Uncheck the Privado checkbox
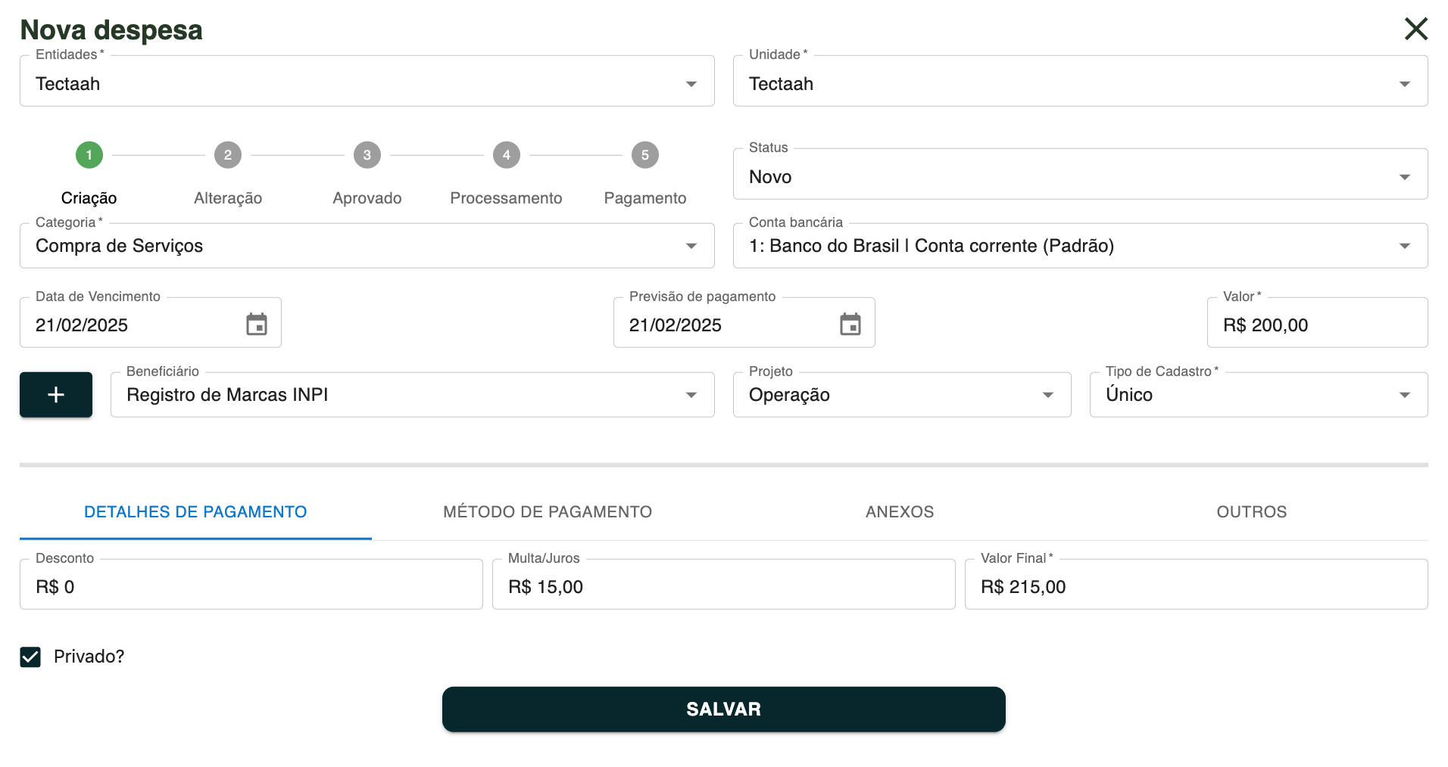The width and height of the screenshot is (1448, 767). [30, 657]
